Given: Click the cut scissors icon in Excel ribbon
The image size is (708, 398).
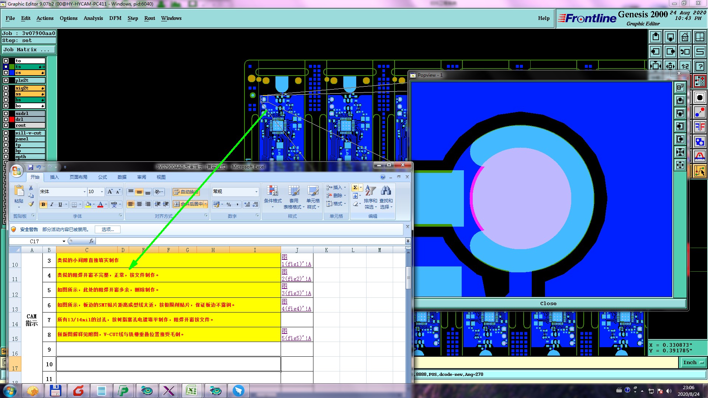Looking at the screenshot, I should [31, 188].
